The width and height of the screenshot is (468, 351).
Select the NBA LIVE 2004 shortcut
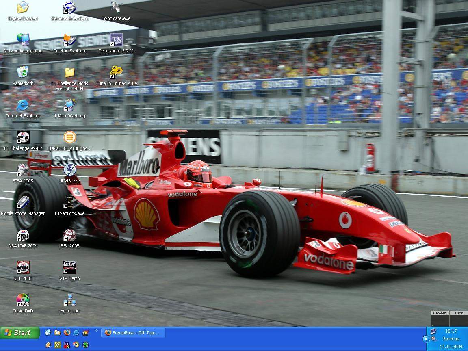click(23, 239)
